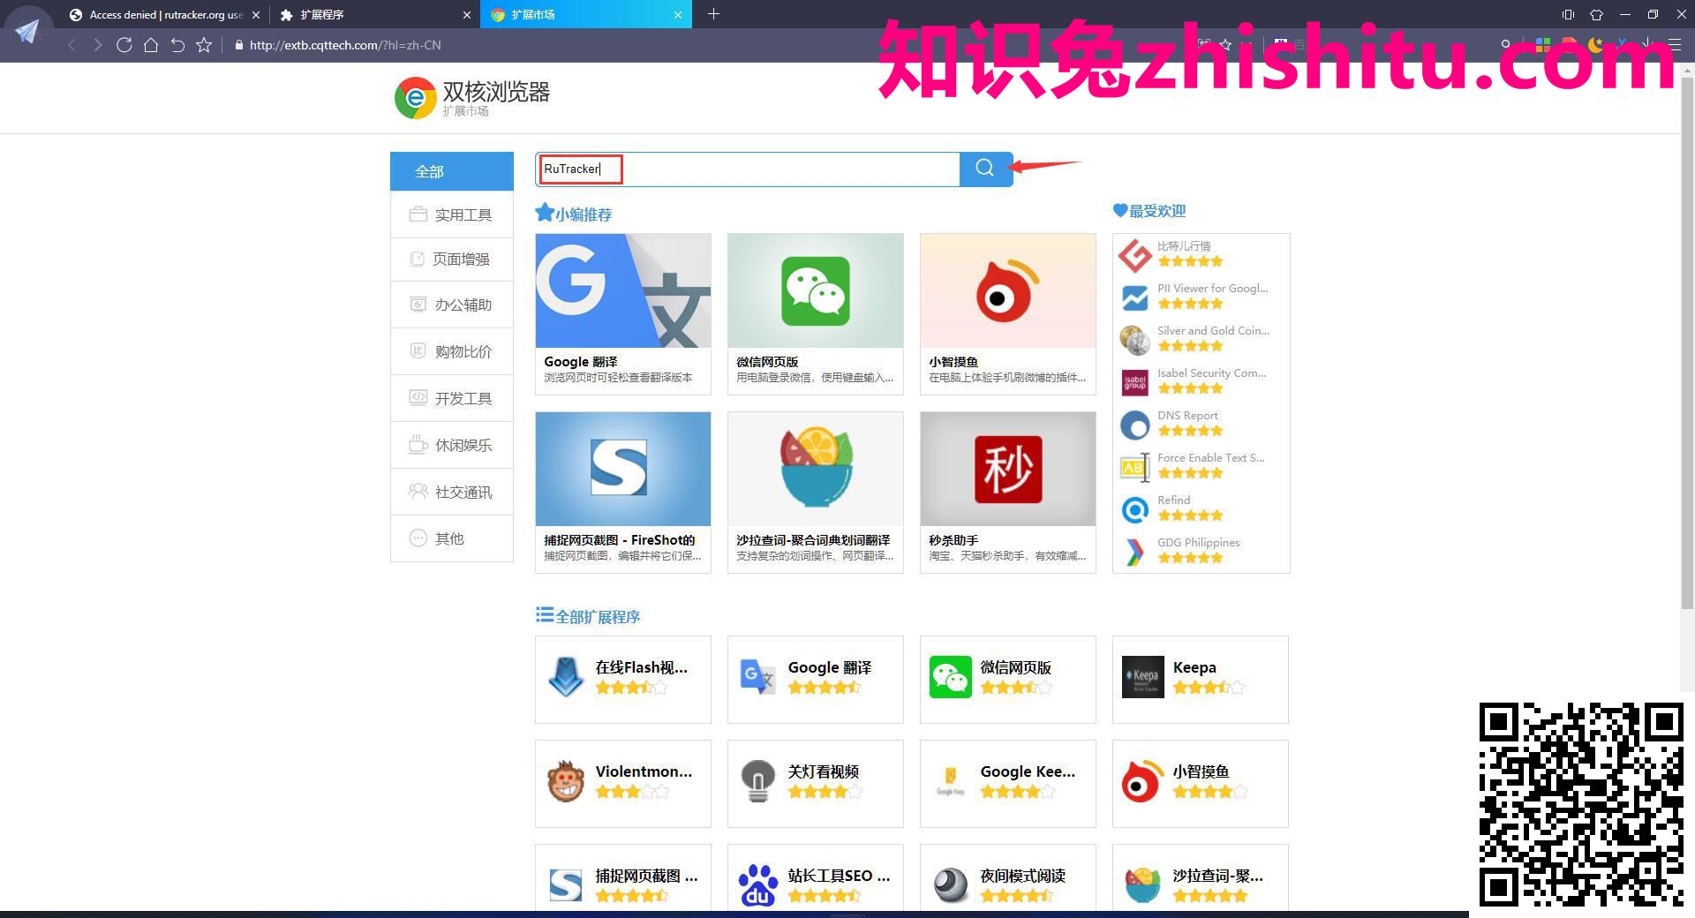Open a new tab with plus button
Image resolution: width=1695 pixels, height=918 pixels.
(x=714, y=14)
